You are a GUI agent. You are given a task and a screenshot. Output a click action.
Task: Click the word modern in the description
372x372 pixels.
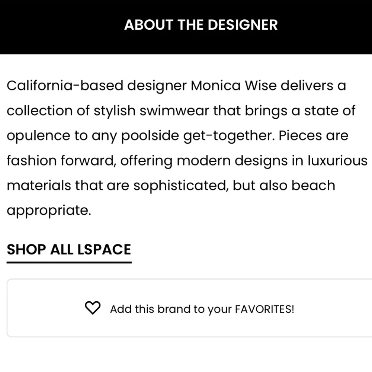coord(204,160)
